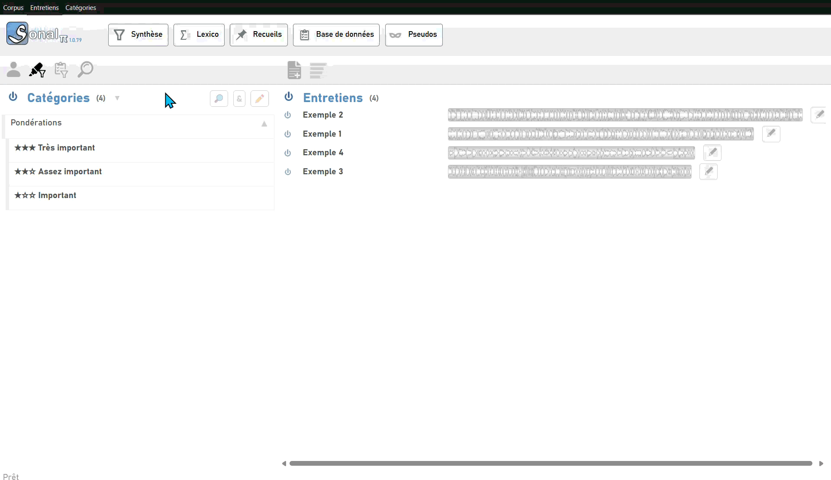Viewport: 831px width, 480px height.
Task: Click the horizontal scrollbar thumb
Action: pos(551,463)
